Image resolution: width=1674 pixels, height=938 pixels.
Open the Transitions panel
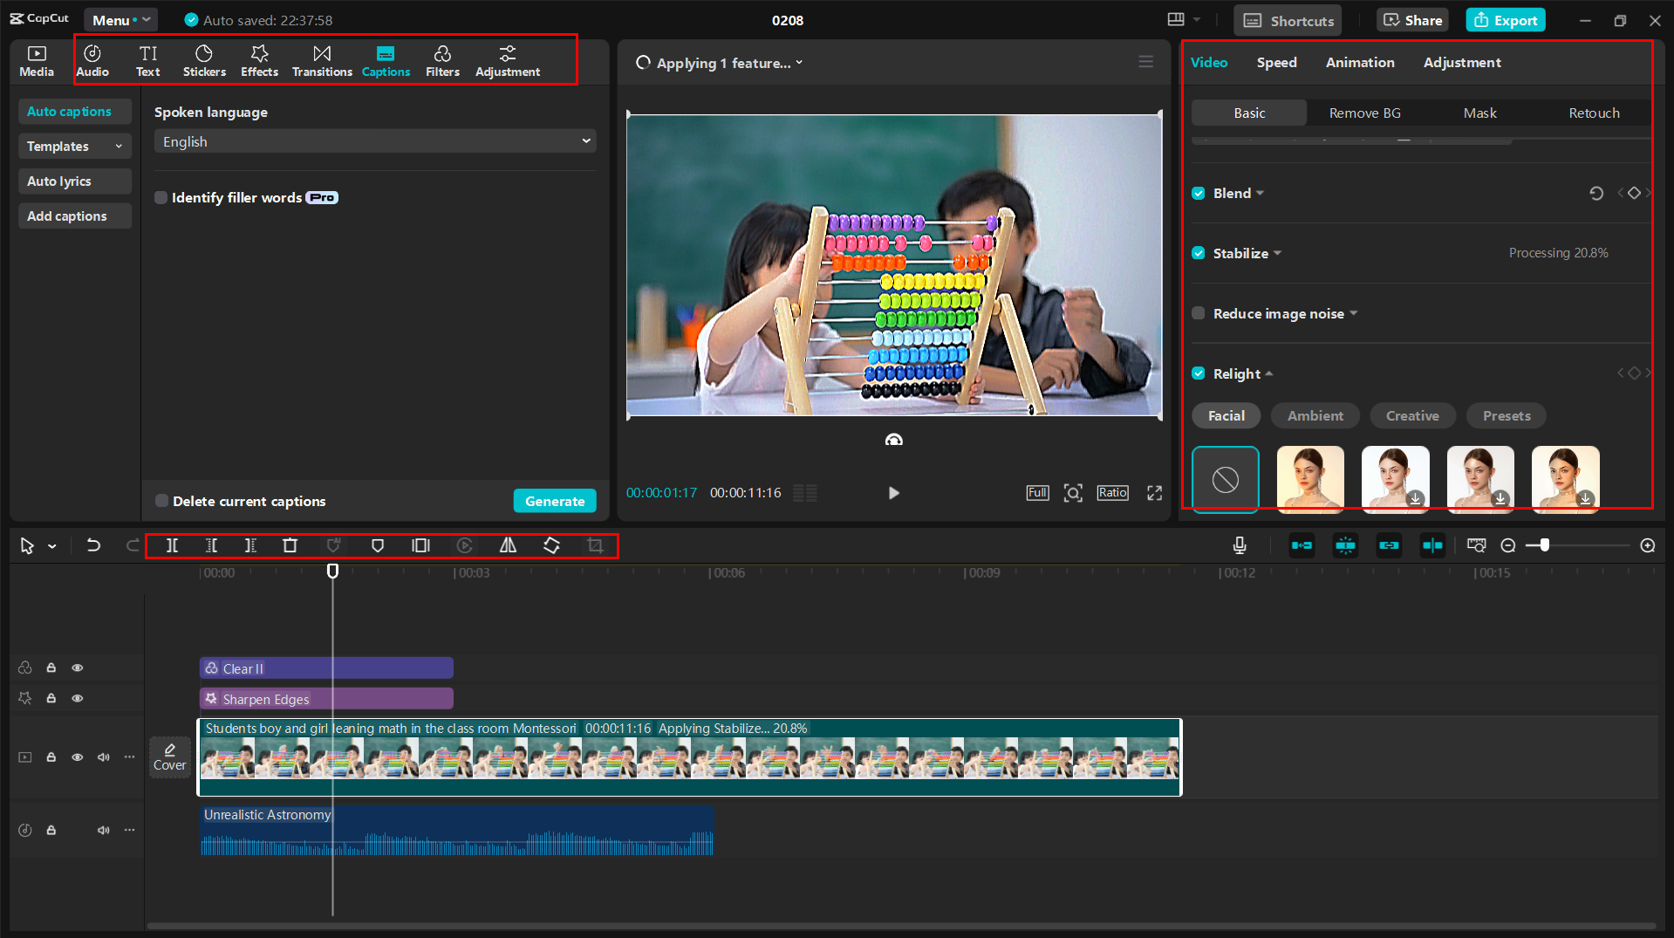coord(322,60)
